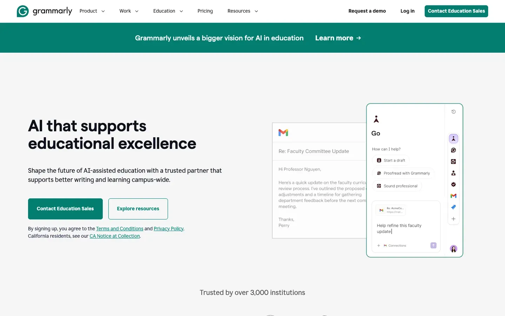Click the large Go logo above the 'Go' heading

tap(376, 119)
